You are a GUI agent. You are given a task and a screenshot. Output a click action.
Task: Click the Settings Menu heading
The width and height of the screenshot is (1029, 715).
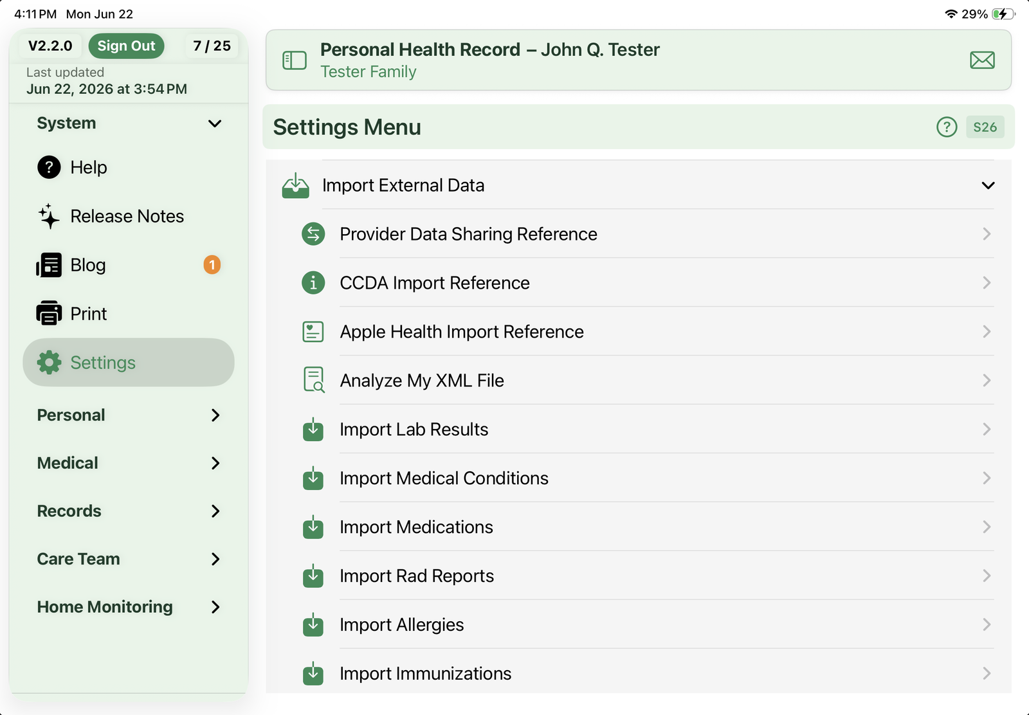(347, 127)
